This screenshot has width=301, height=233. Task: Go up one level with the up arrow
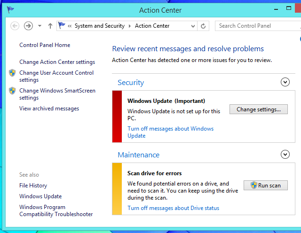click(x=50, y=26)
